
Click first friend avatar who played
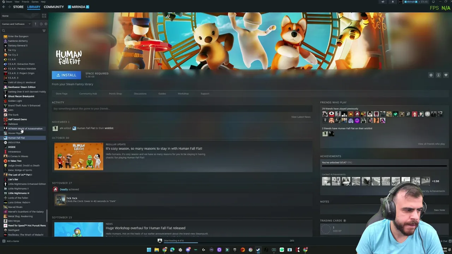click(x=325, y=114)
